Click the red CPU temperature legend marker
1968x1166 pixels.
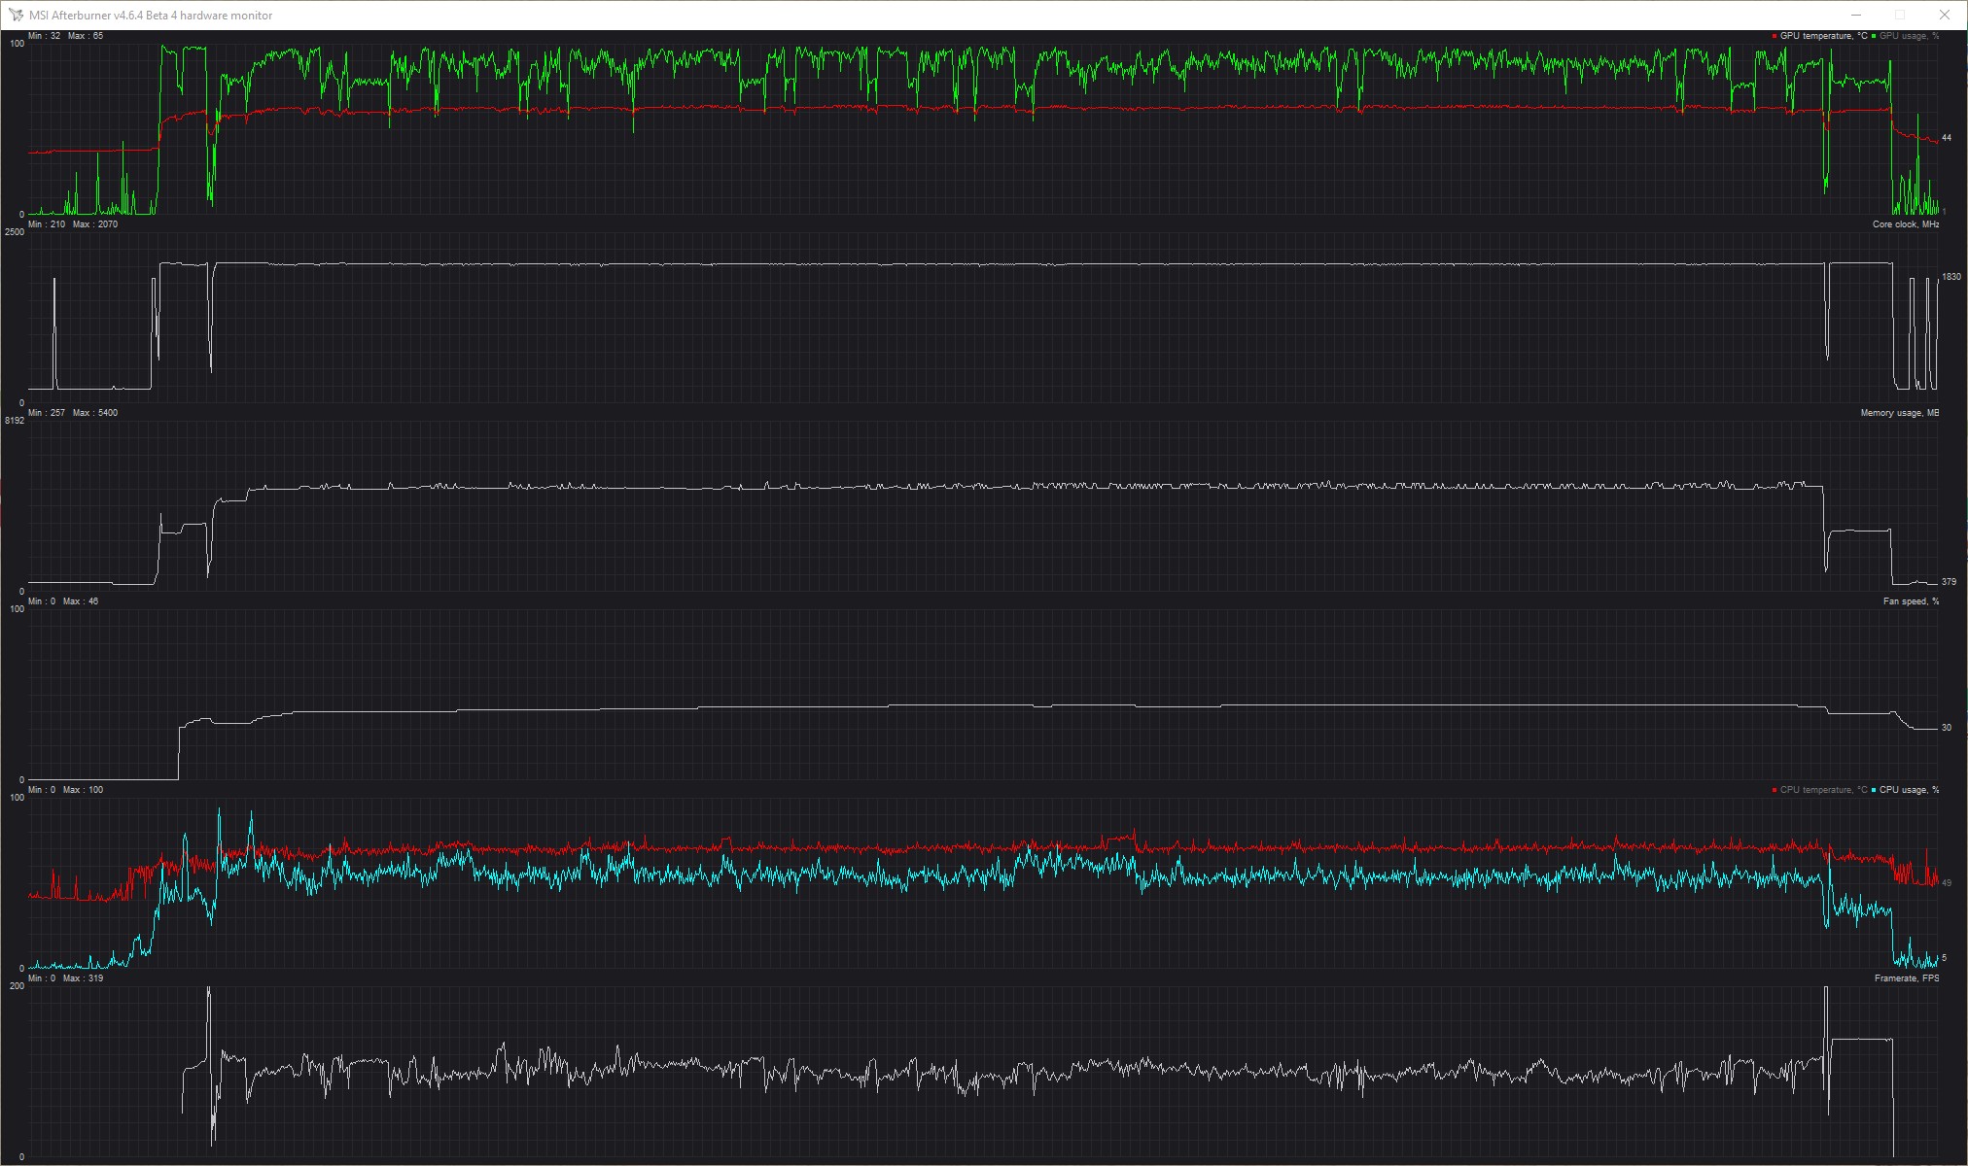coord(1775,790)
